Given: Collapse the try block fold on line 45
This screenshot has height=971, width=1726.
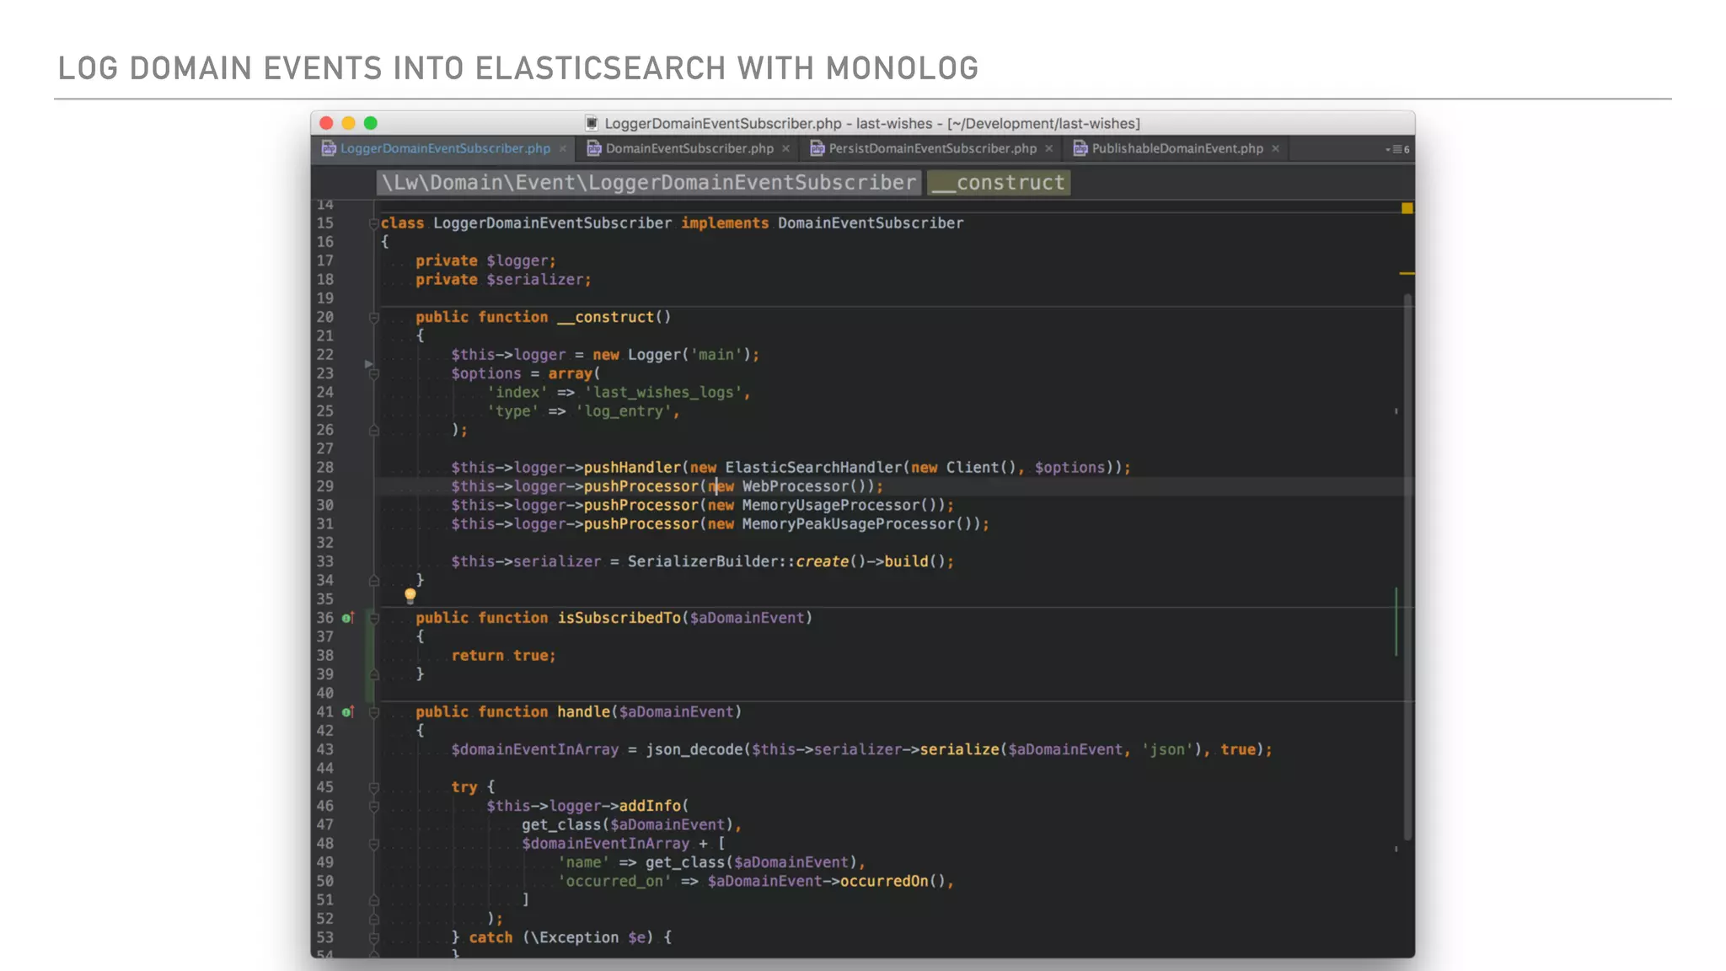Looking at the screenshot, I should point(373,788).
